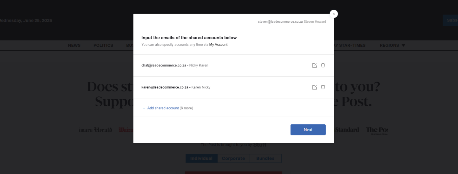Open the Regions menu

coord(392,46)
